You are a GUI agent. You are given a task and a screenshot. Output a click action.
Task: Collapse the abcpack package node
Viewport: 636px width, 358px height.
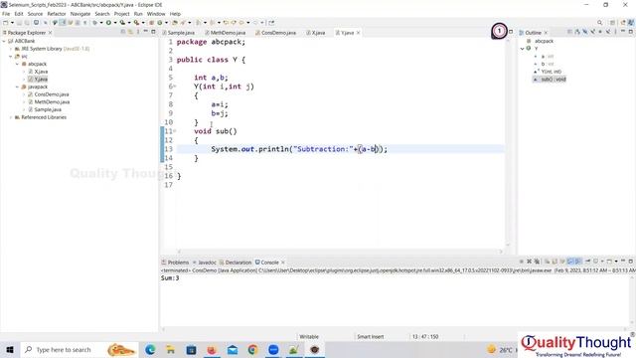[18, 64]
